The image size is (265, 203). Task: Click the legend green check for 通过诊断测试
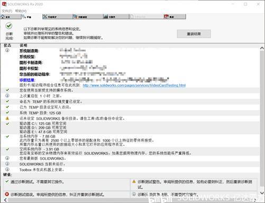(x=7, y=181)
